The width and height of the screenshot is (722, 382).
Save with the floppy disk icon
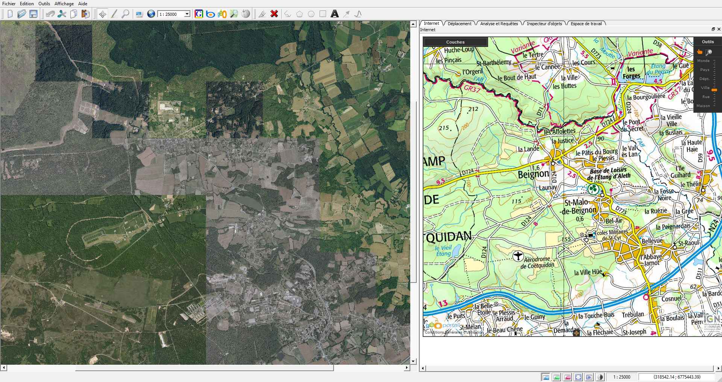[33, 14]
